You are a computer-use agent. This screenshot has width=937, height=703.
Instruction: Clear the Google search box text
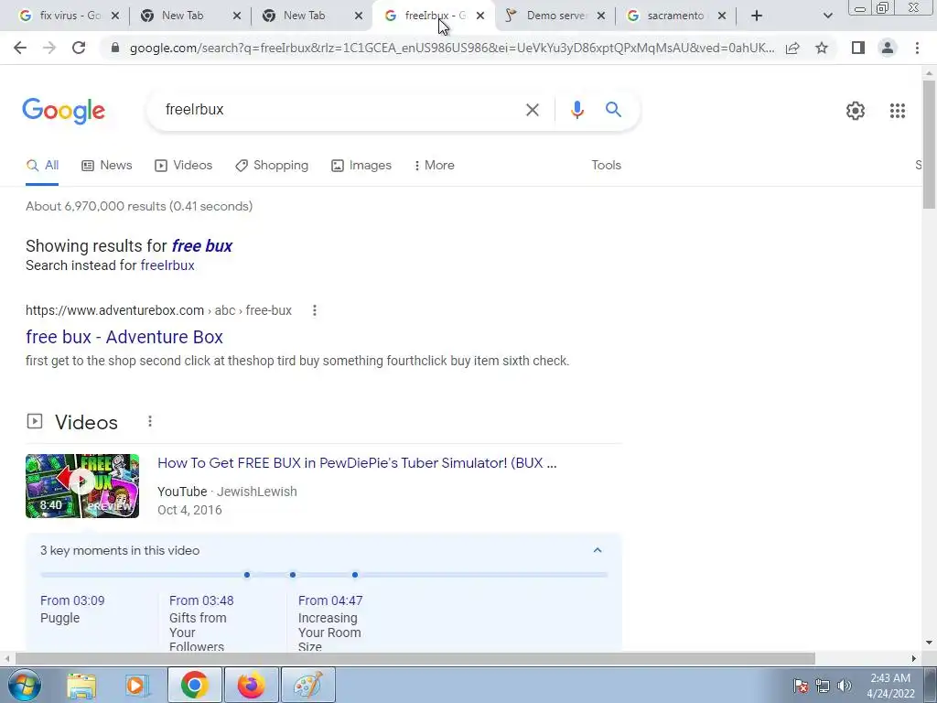click(x=532, y=110)
